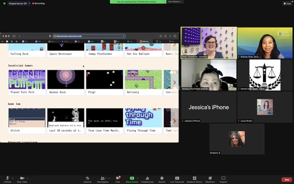
Task: Click the Jumpy Platformer title
Action: pyautogui.click(x=100, y=54)
